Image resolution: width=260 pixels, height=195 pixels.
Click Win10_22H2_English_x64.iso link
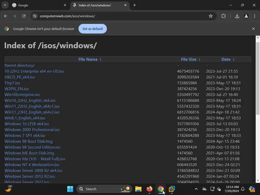coord(30,101)
